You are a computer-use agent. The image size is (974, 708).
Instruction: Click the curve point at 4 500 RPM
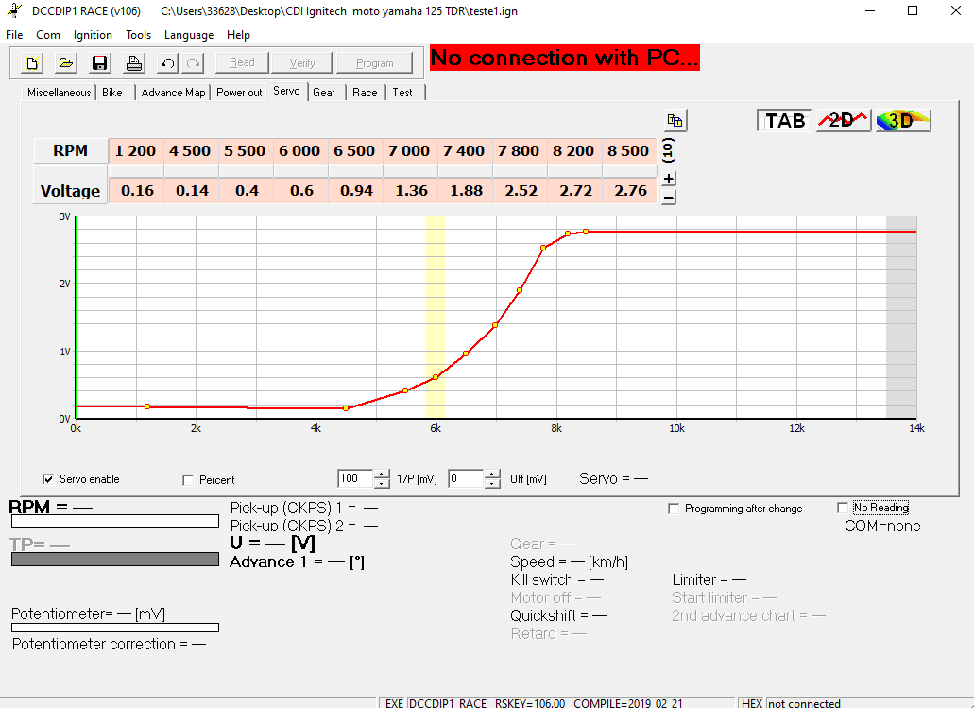coord(346,408)
